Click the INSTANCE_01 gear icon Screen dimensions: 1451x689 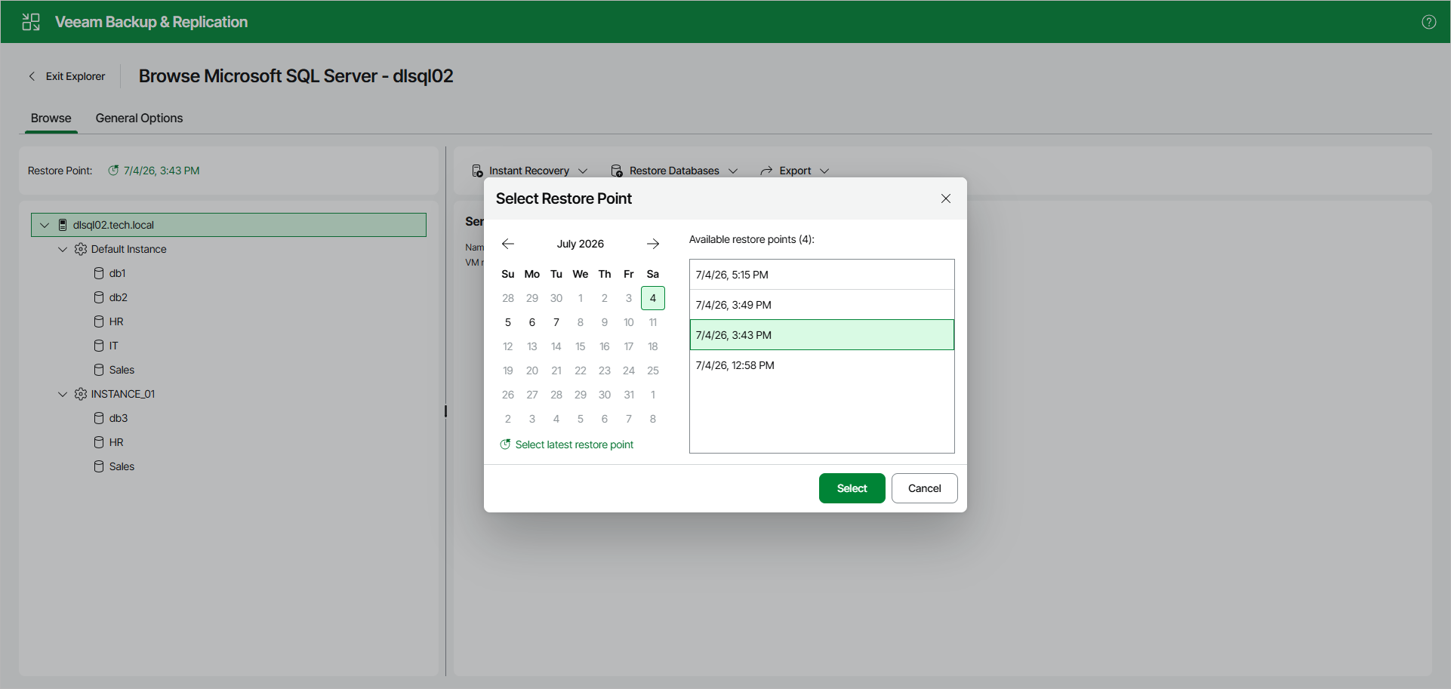point(81,394)
